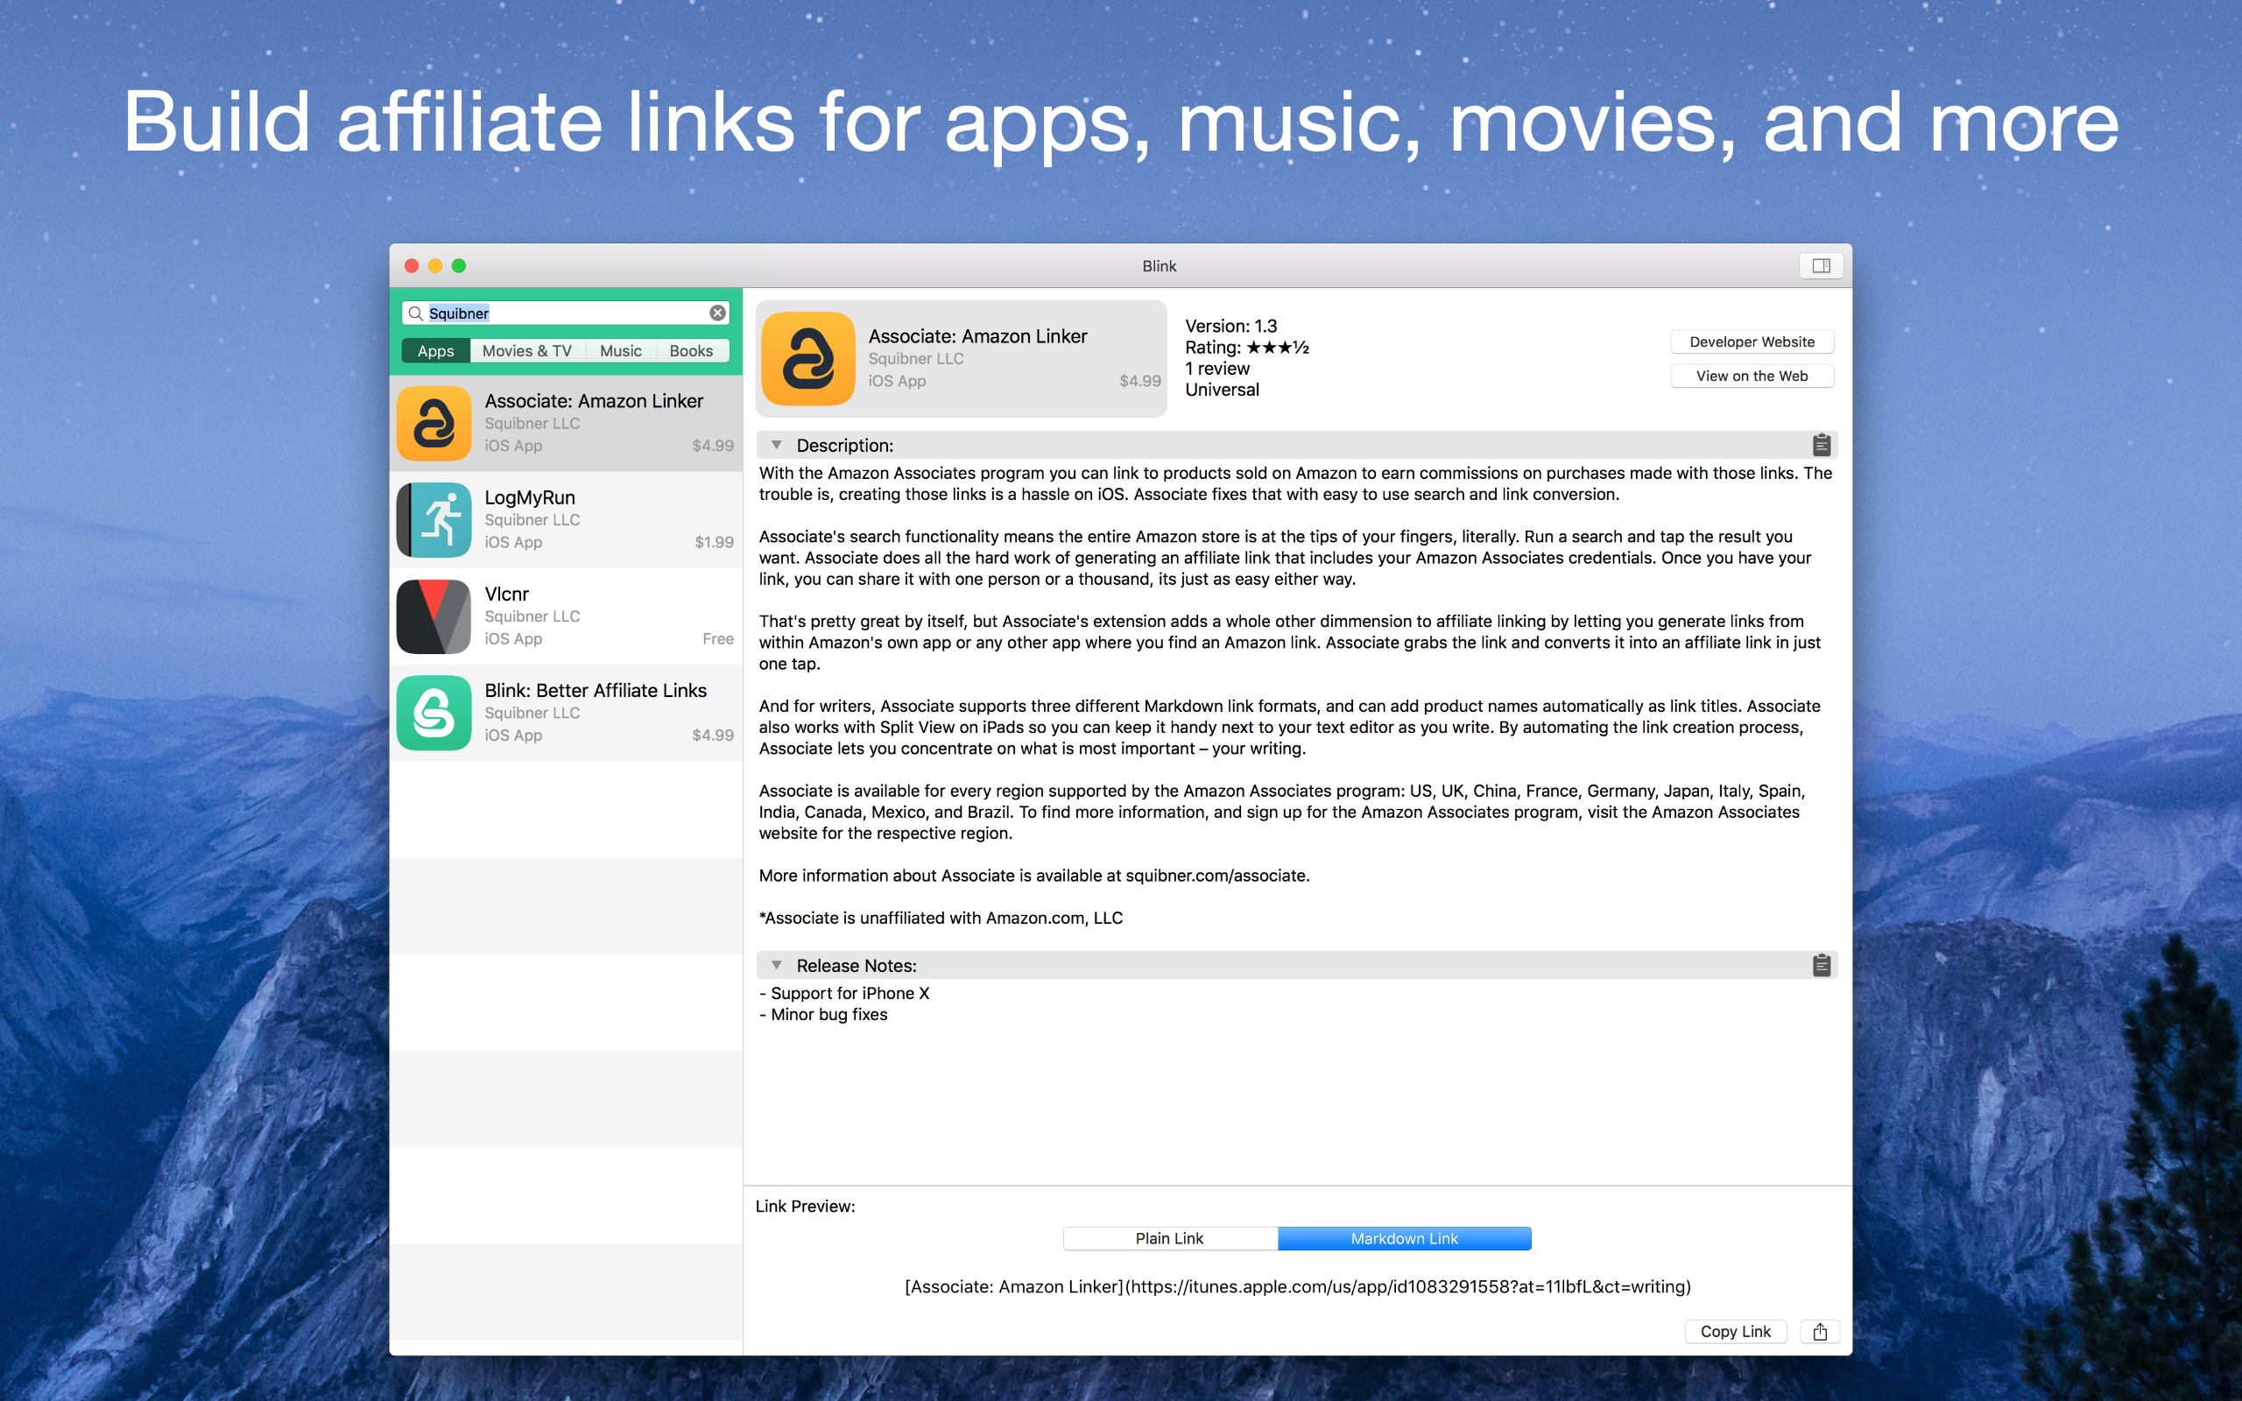Click the Universal device label
2242x1401 pixels.
tap(1222, 391)
